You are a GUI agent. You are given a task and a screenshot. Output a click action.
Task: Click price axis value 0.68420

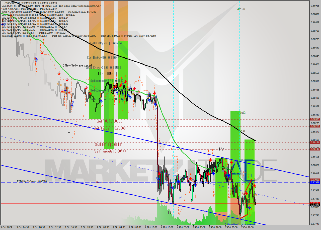click(315, 98)
